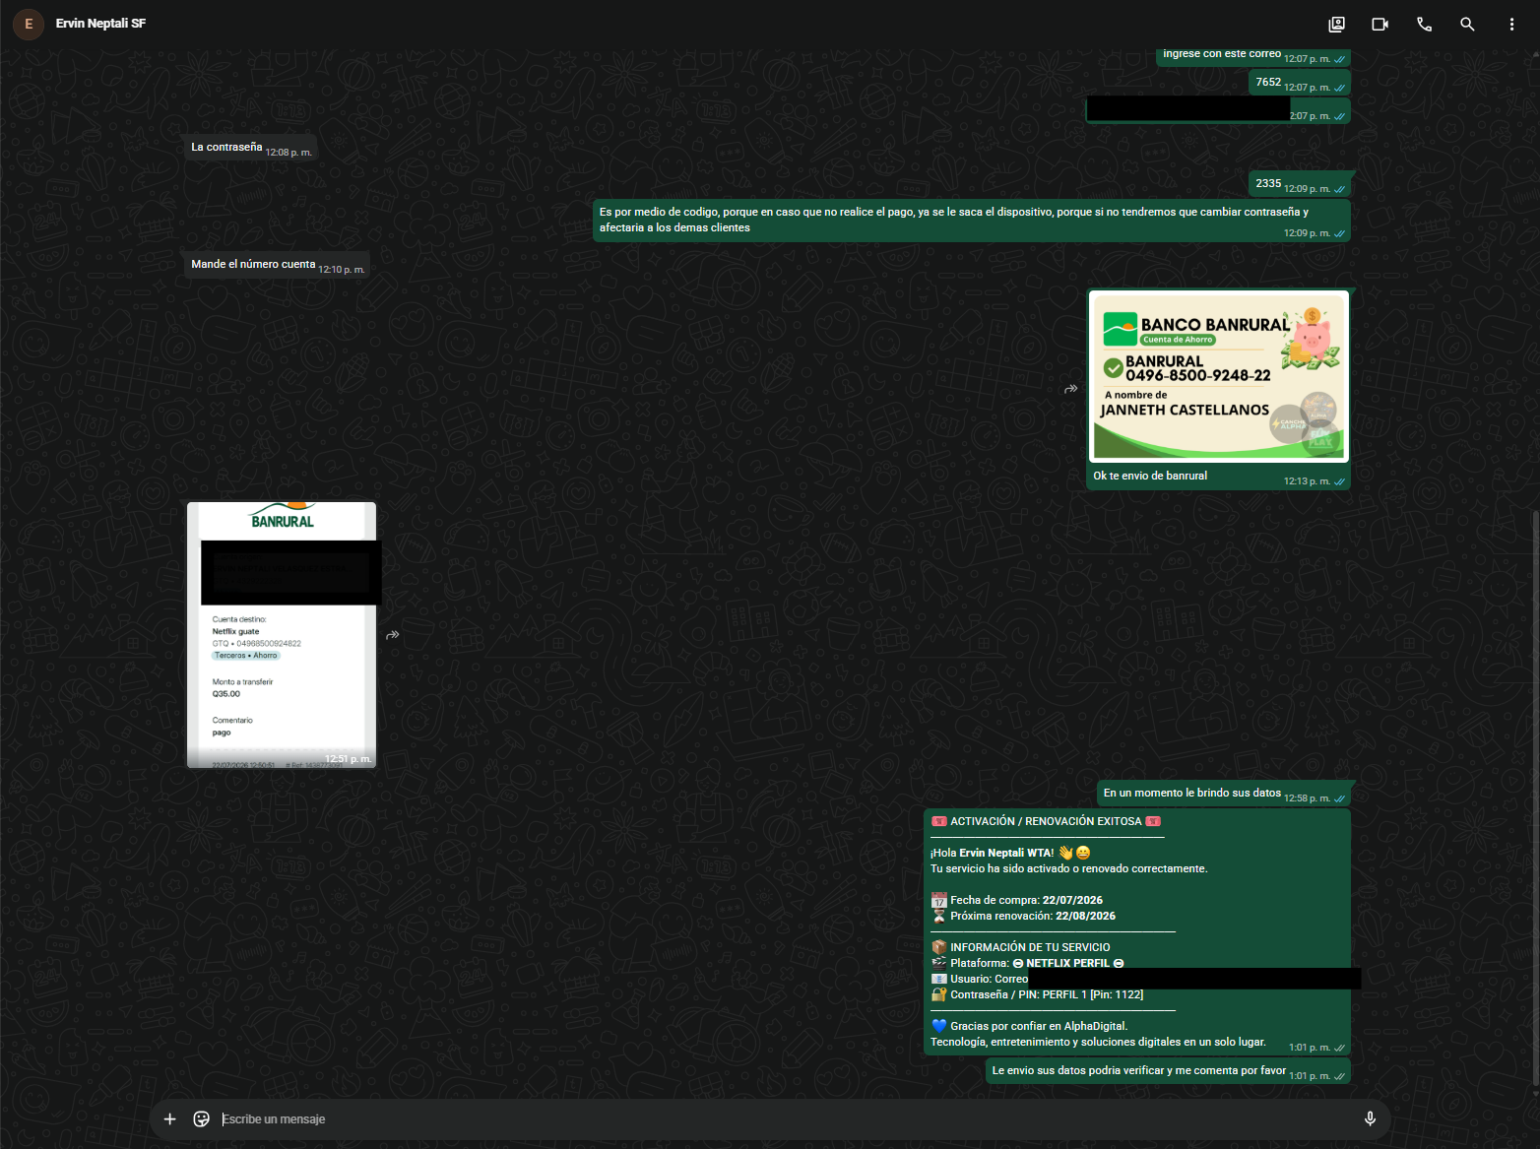Click the microphone voice message icon
1540x1149 pixels.
[1370, 1118]
